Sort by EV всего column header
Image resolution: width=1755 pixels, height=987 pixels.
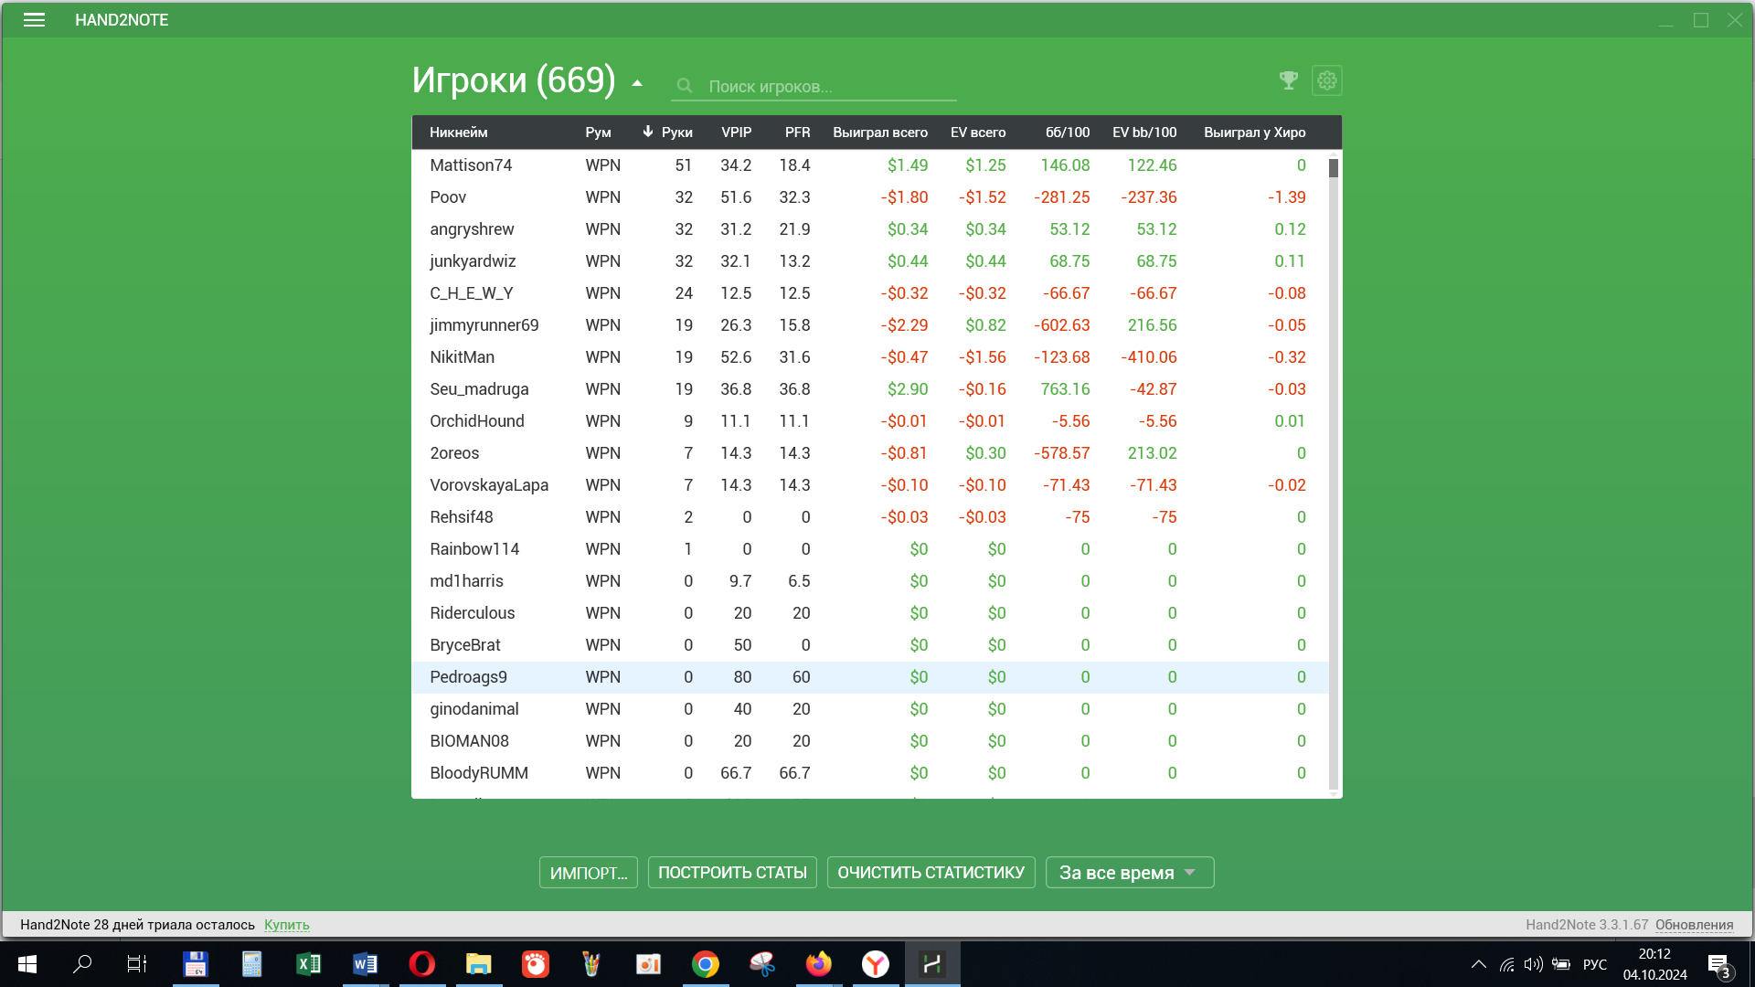pyautogui.click(x=978, y=133)
